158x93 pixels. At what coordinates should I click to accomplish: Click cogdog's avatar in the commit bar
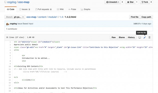point(8,24)
